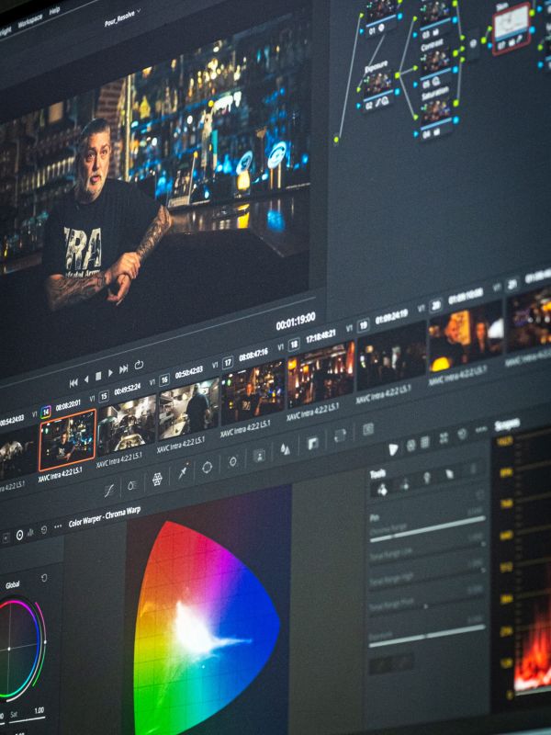Open the Color Warper palette icon
The image size is (551, 735).
click(157, 479)
